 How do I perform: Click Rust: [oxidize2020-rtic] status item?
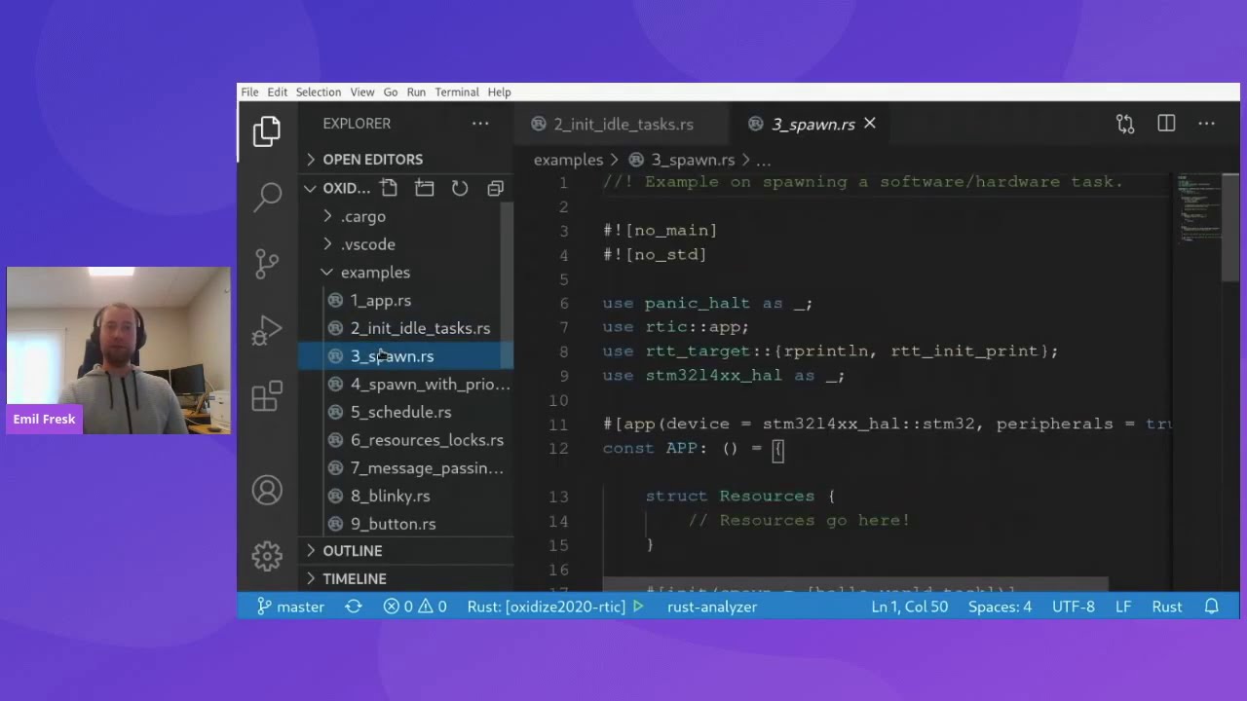click(x=546, y=607)
